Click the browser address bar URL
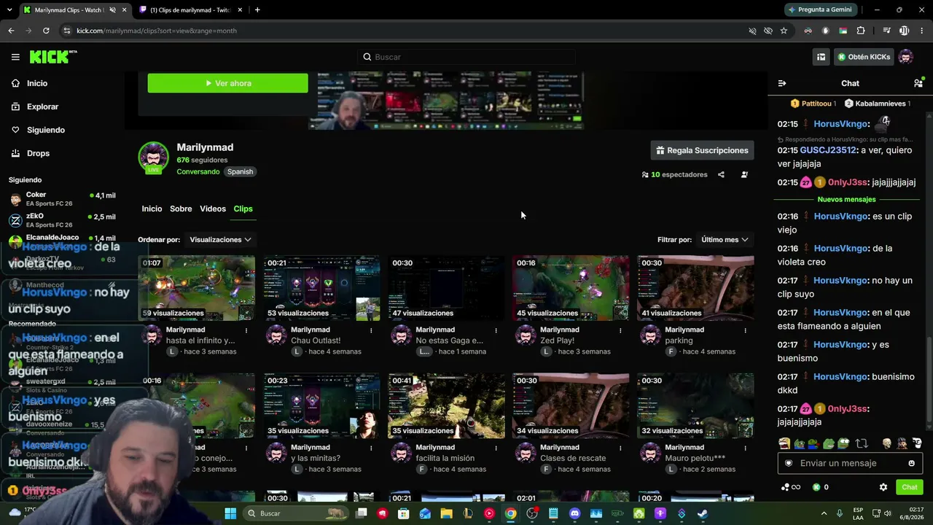The width and height of the screenshot is (933, 525). (157, 31)
